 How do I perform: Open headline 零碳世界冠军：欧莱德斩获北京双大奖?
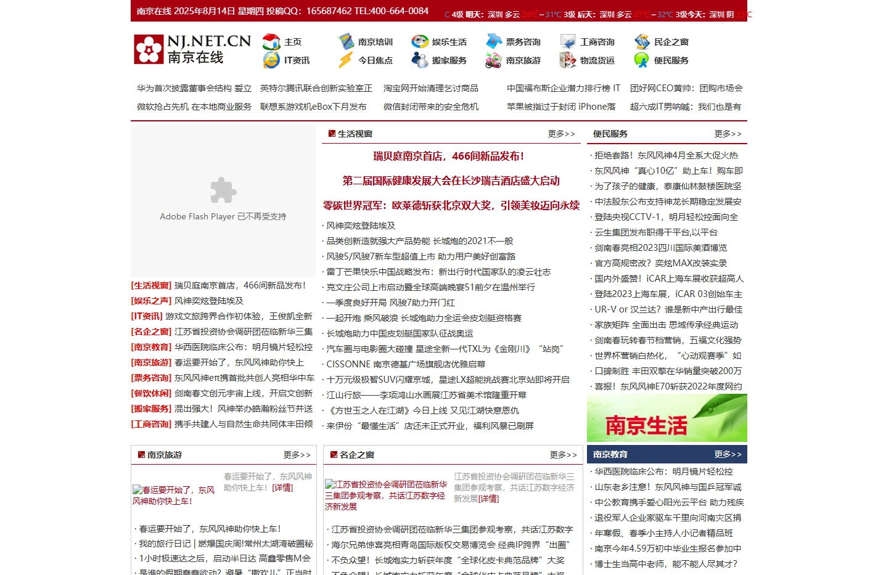pyautogui.click(x=451, y=206)
